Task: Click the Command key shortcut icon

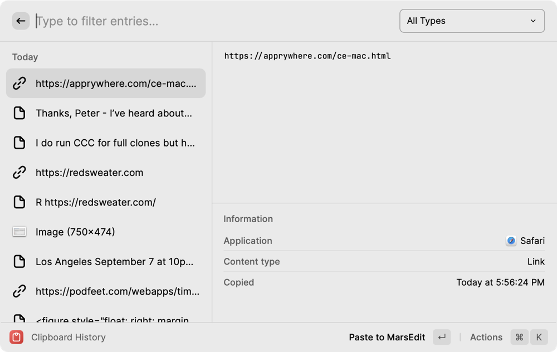Action: pyautogui.click(x=519, y=337)
